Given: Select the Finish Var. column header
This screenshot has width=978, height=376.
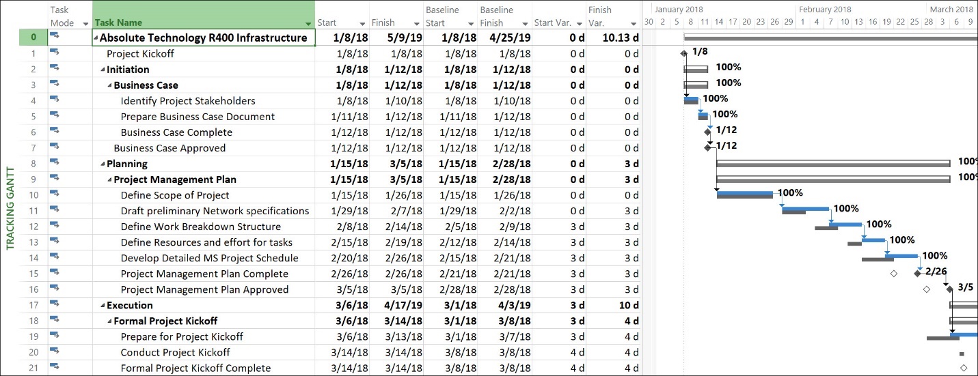Looking at the screenshot, I should coord(613,15).
